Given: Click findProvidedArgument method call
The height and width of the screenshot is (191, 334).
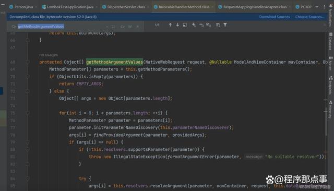Looking at the screenshot, I should [118, 135].
